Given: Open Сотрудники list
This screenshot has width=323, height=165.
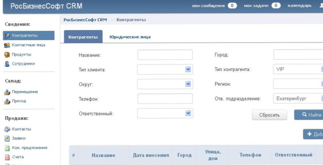Looking at the screenshot, I should pyautogui.click(x=23, y=64).
